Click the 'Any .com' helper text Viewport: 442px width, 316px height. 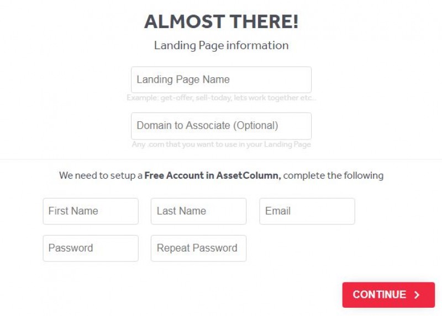(x=222, y=144)
